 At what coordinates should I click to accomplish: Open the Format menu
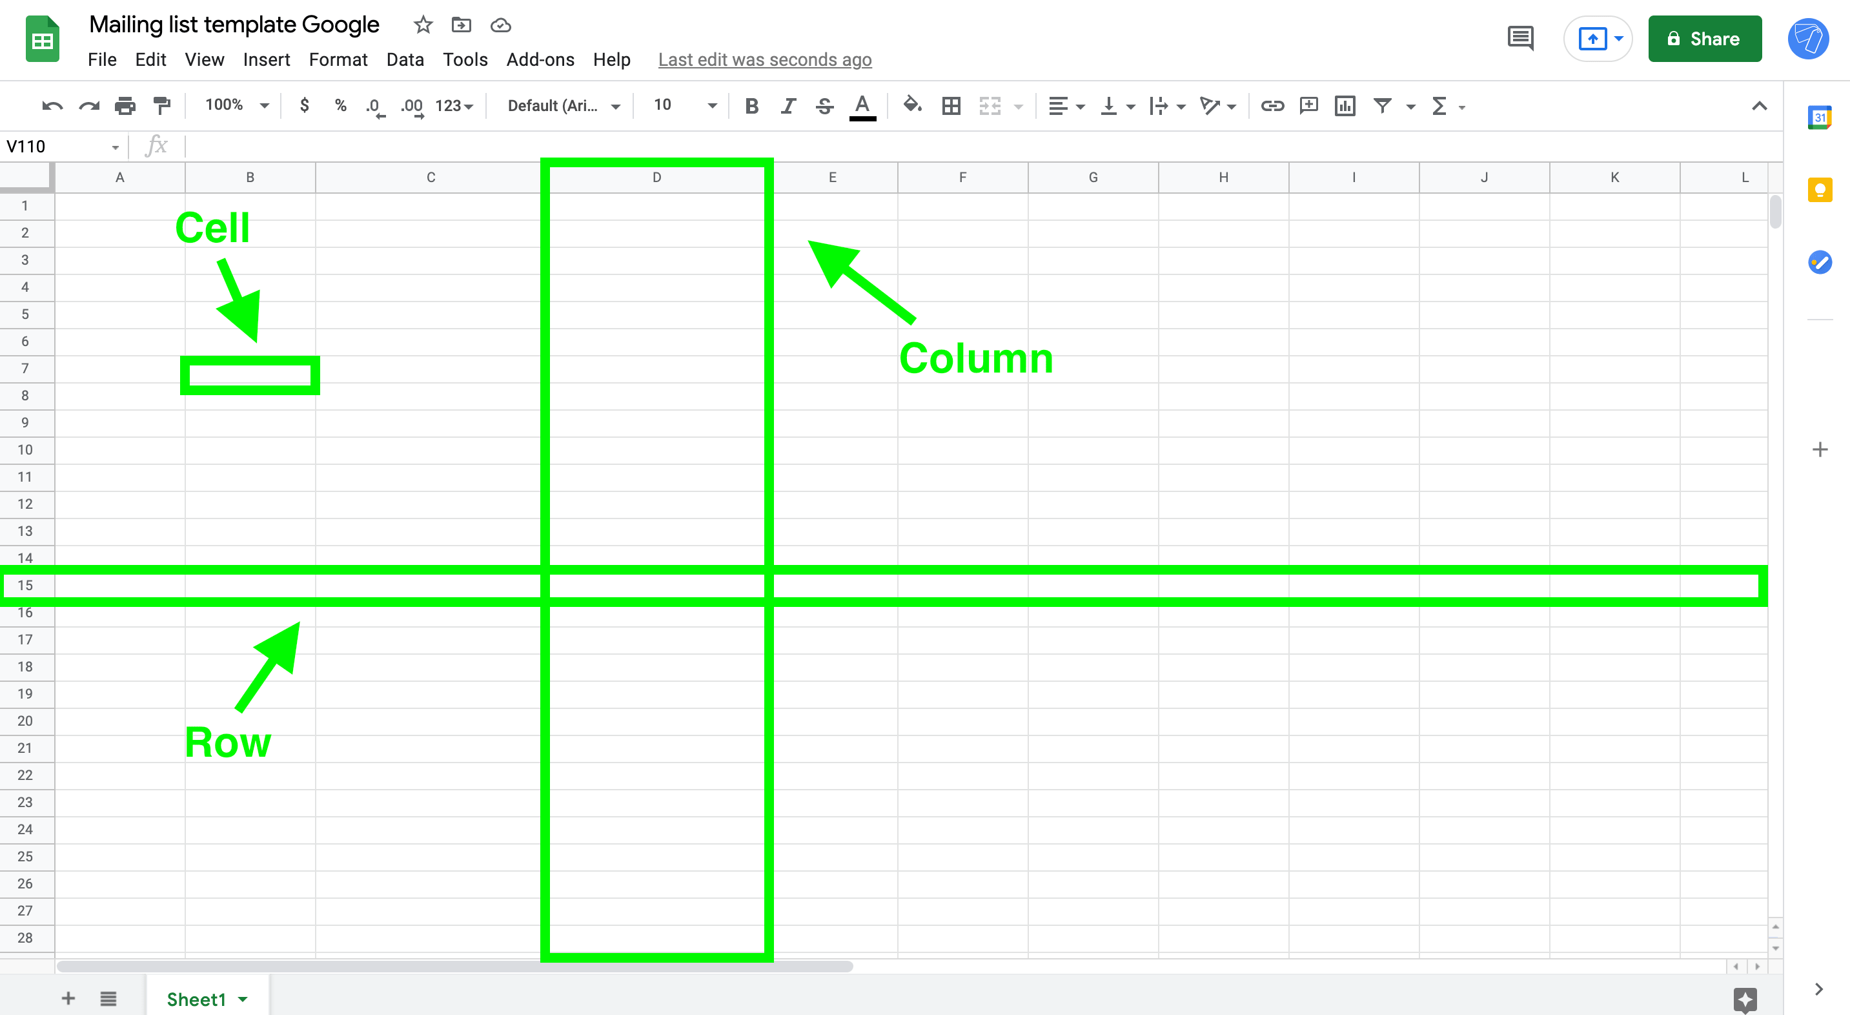(337, 57)
